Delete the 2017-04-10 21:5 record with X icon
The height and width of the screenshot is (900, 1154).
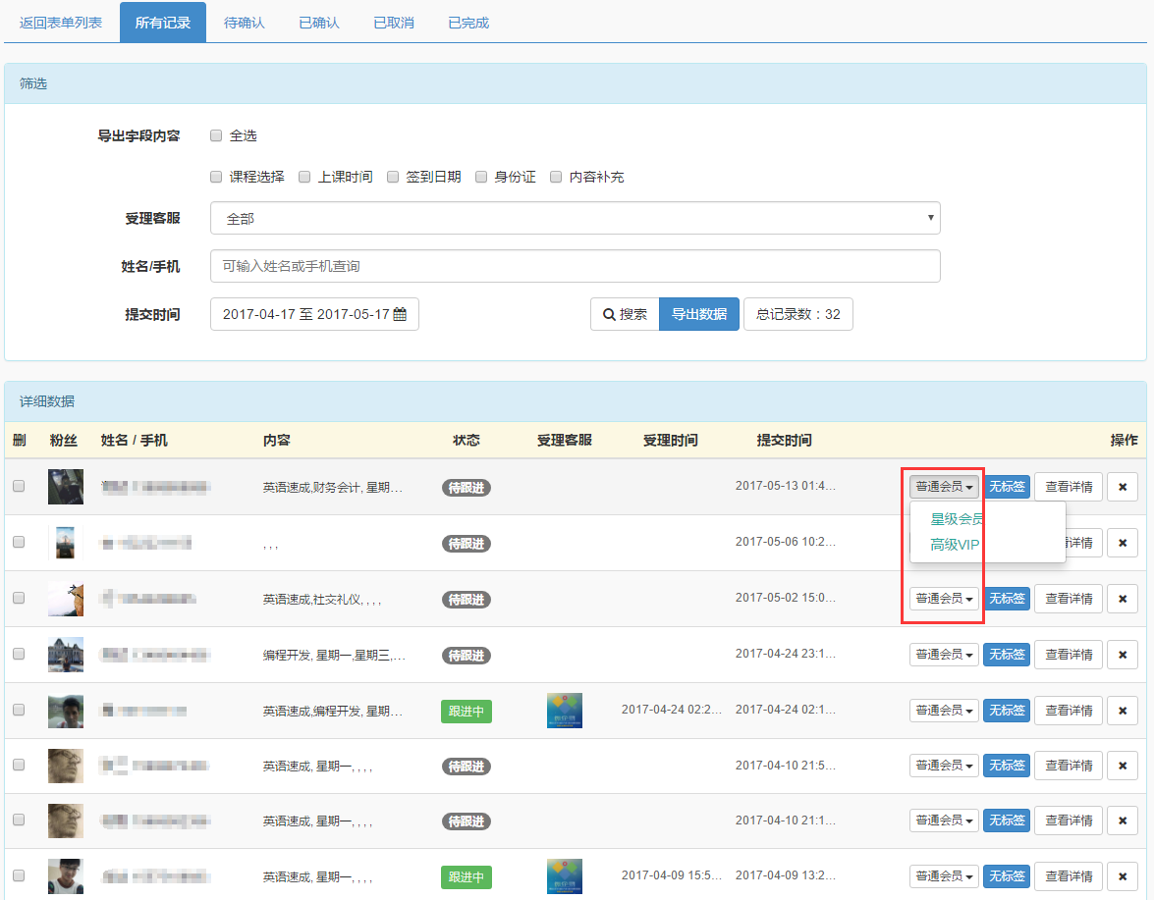point(1123,766)
